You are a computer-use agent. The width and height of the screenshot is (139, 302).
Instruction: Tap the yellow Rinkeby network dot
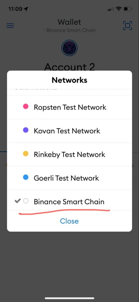(x=26, y=153)
